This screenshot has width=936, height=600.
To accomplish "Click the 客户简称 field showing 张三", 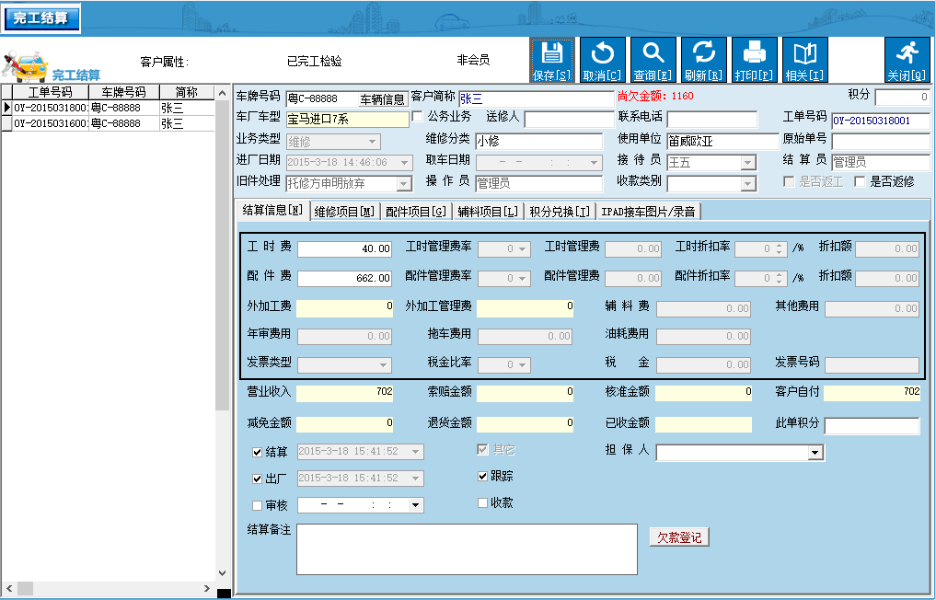I will click(536, 99).
